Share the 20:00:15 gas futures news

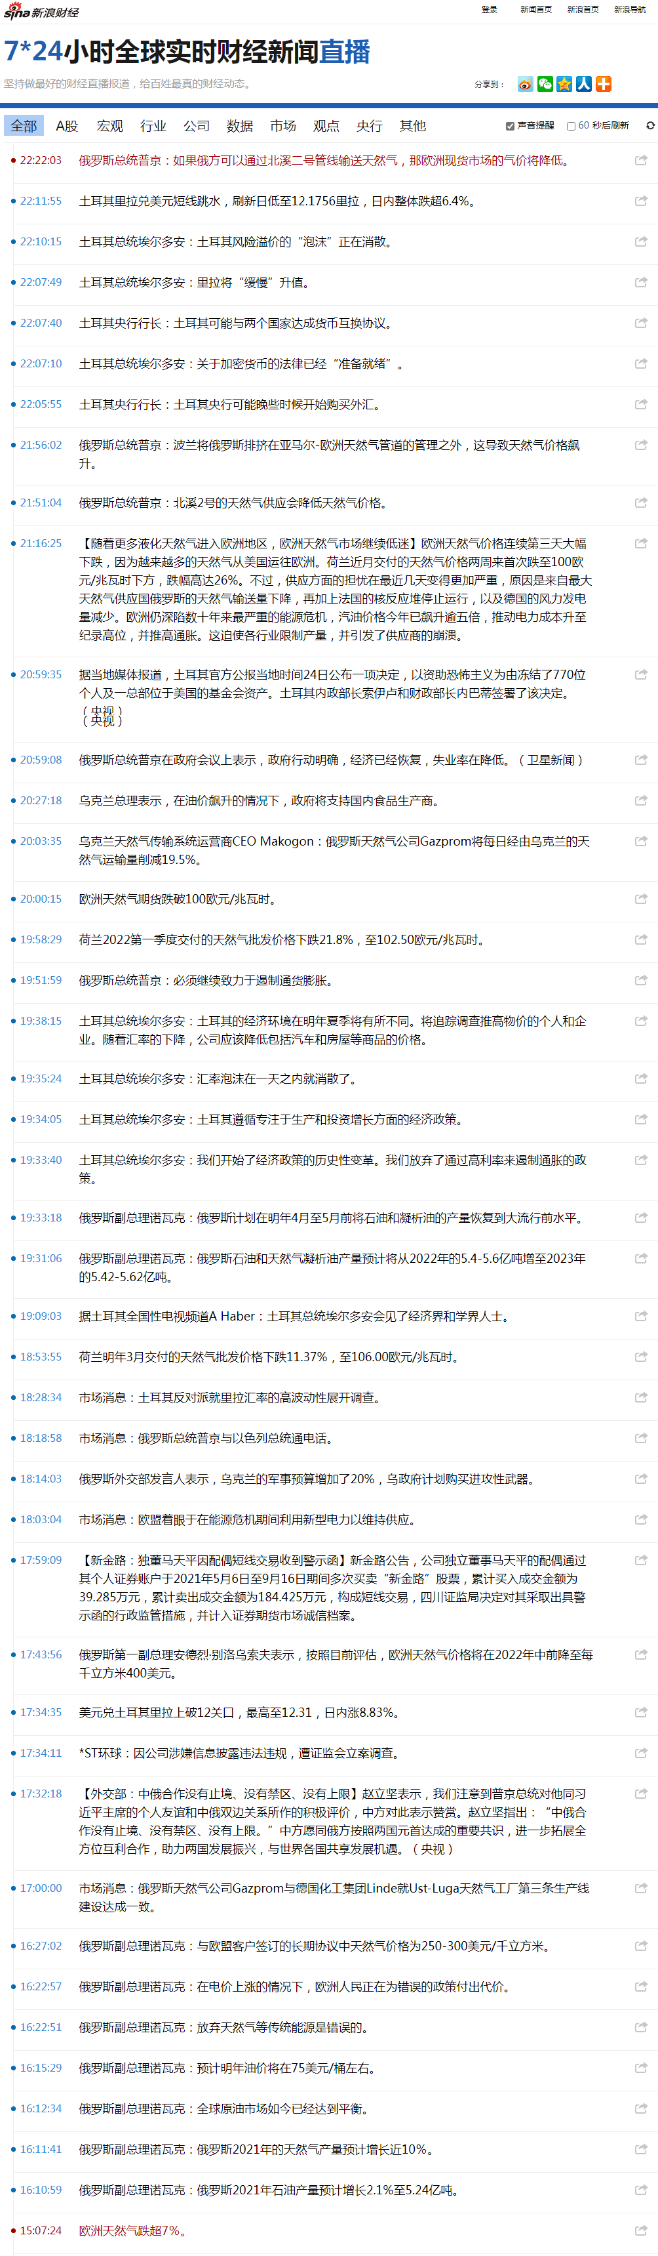click(640, 899)
